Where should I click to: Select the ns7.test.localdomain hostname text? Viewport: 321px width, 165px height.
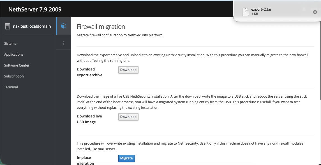(32, 26)
